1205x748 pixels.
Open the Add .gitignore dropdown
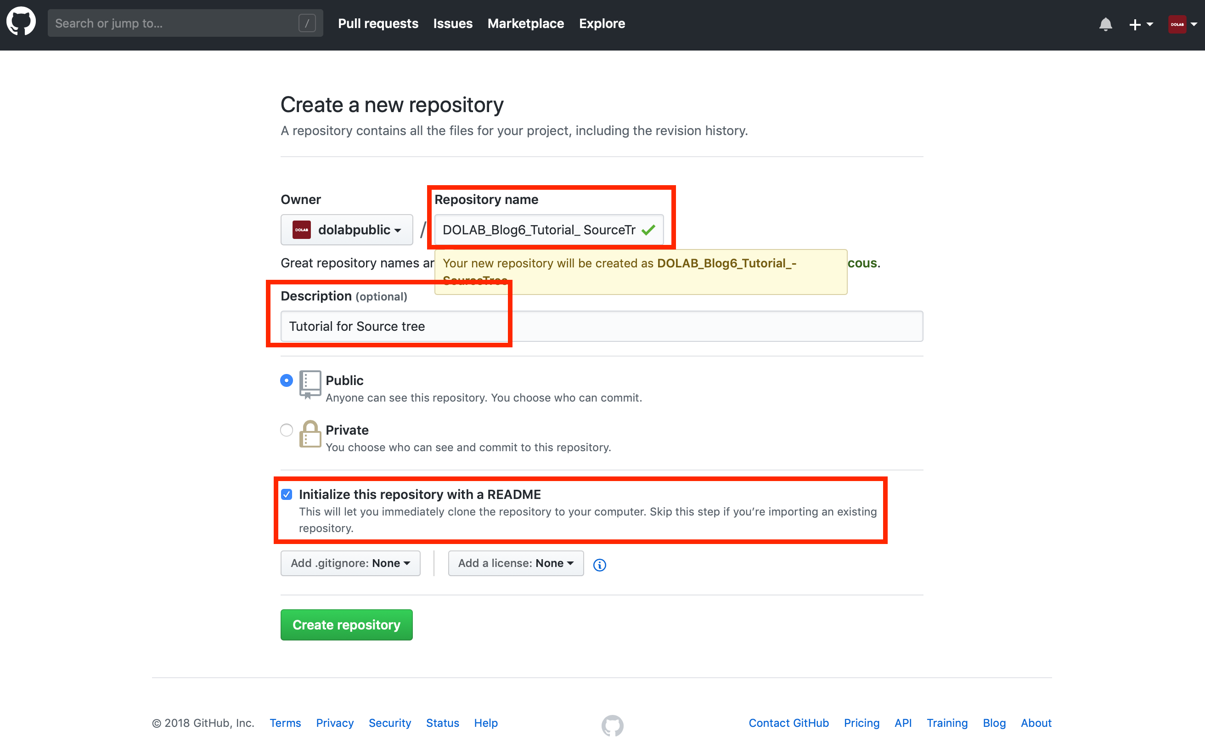(350, 563)
